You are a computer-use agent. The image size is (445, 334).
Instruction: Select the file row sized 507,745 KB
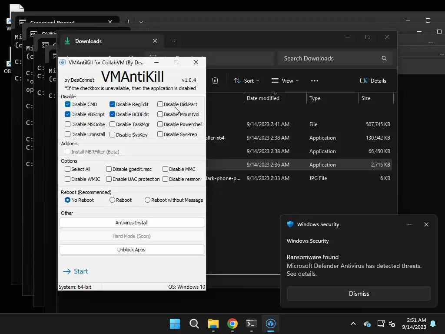click(299, 124)
